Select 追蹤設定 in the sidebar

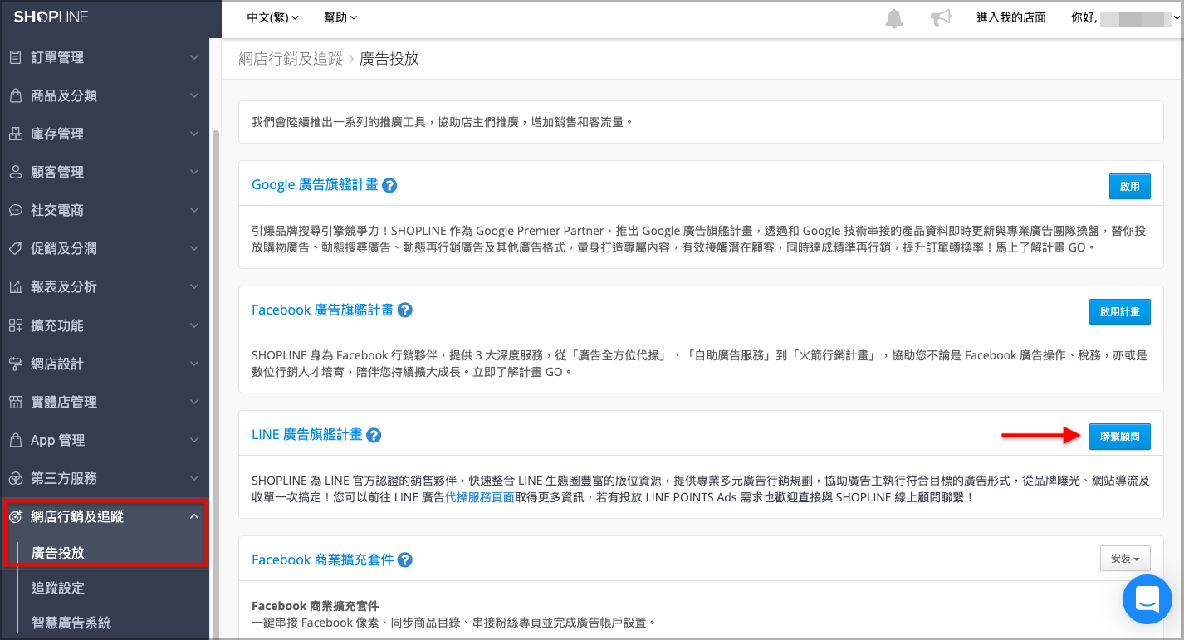[58, 588]
